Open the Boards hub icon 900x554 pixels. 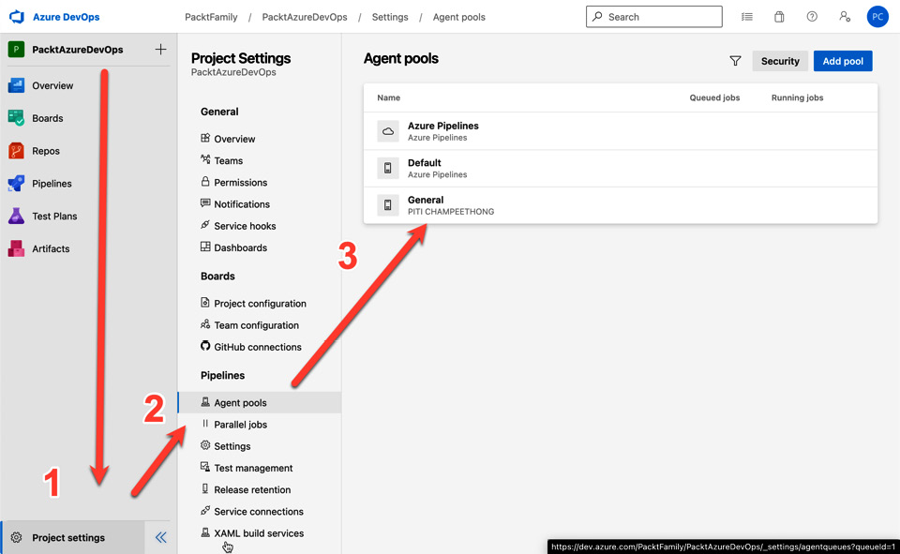coord(16,118)
